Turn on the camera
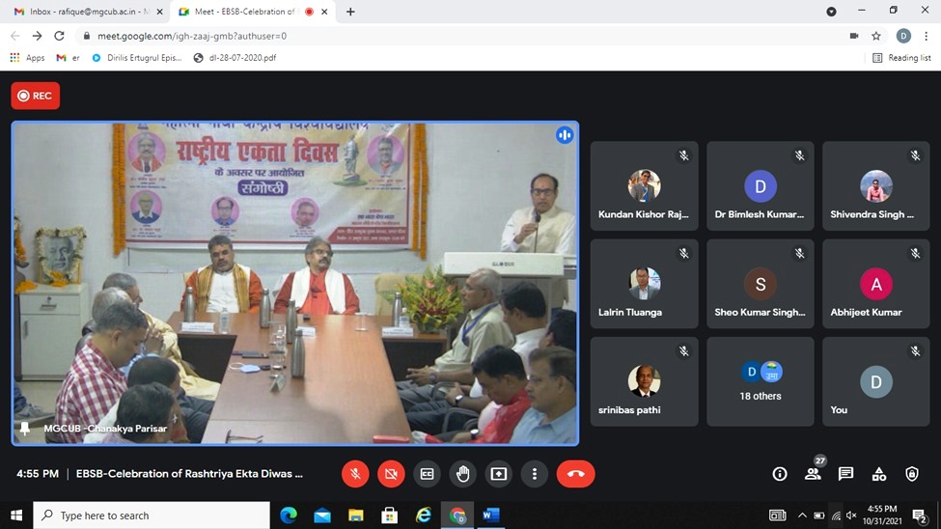The image size is (941, 529). click(391, 474)
